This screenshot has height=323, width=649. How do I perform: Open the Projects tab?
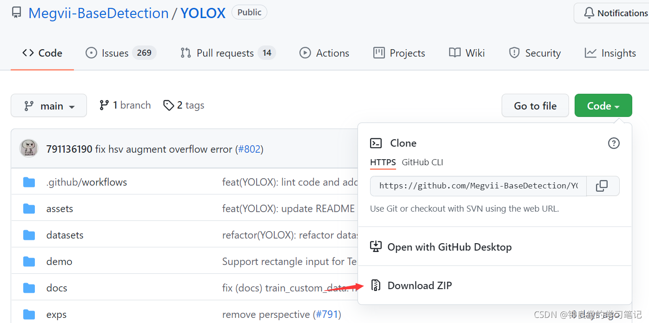click(x=399, y=53)
